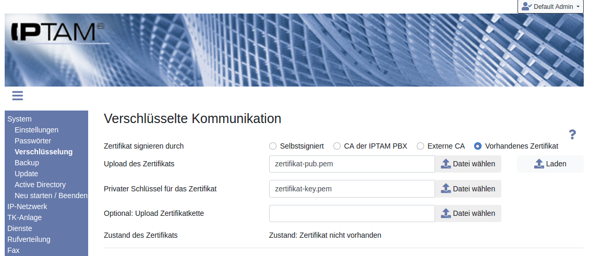The width and height of the screenshot is (590, 256).
Task: Select the Selbstsigniert radio option
Action: click(x=273, y=146)
